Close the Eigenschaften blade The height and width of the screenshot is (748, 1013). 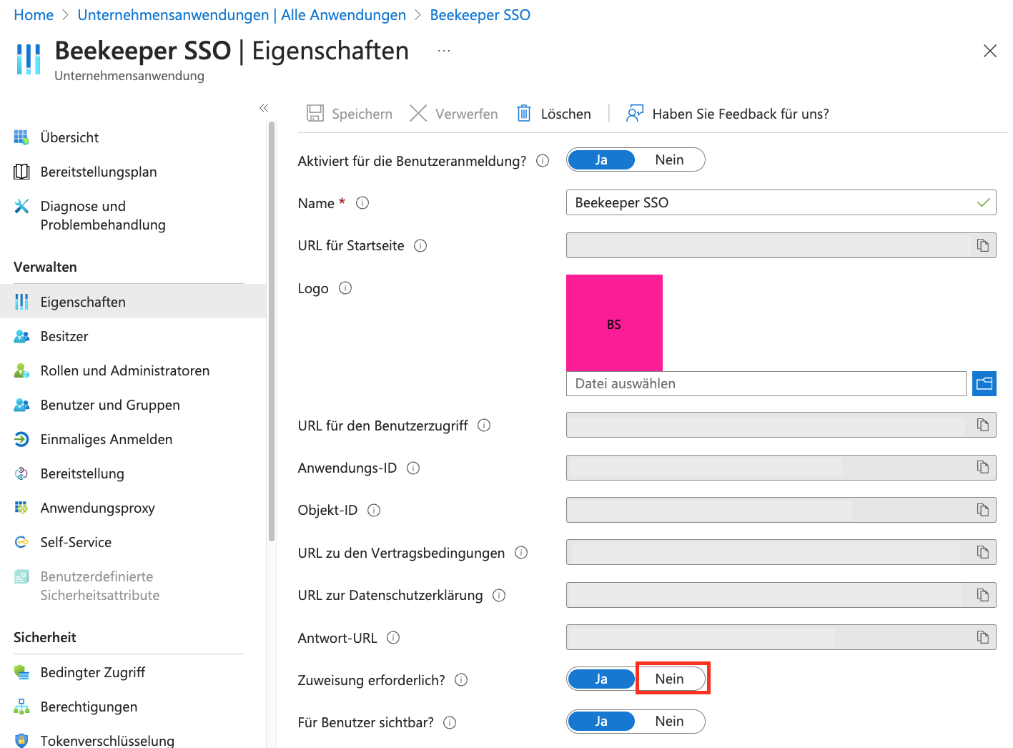point(990,51)
